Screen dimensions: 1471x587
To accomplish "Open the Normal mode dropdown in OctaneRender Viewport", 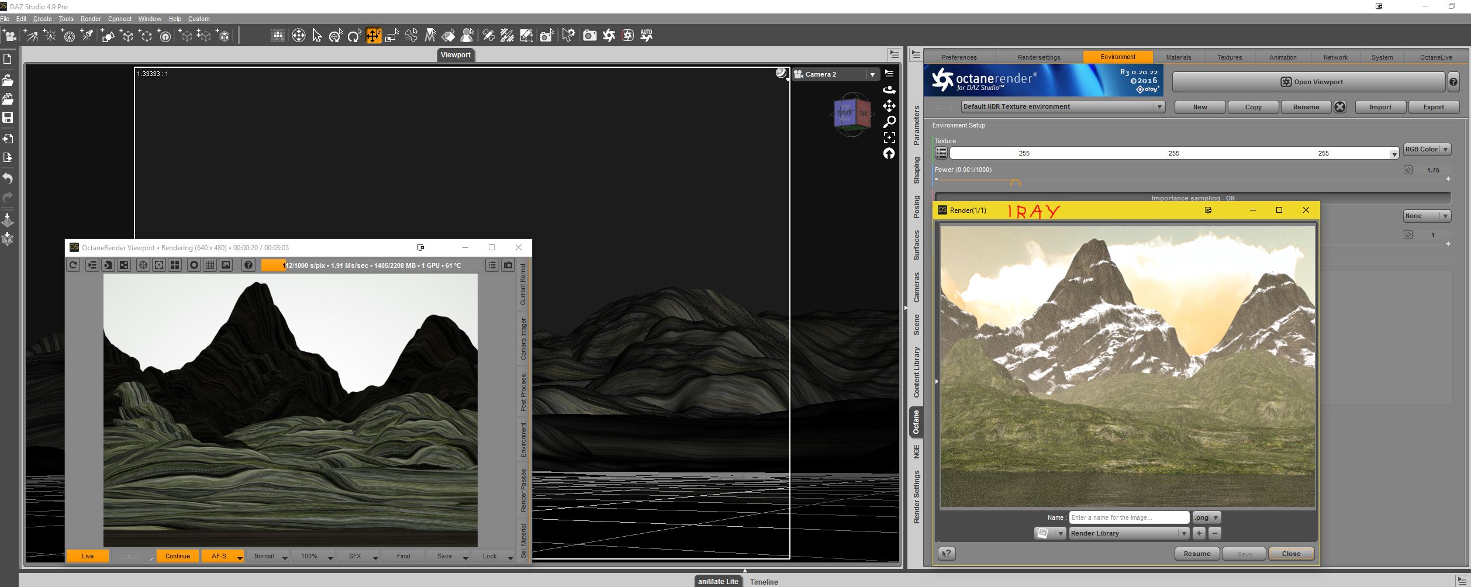I will [268, 556].
